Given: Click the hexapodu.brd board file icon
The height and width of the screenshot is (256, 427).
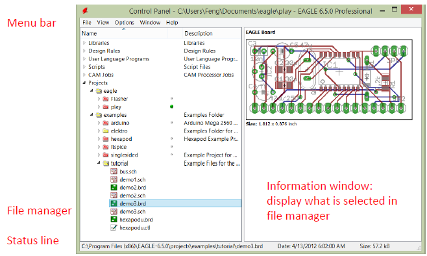Looking at the screenshot, I should 114,219.
